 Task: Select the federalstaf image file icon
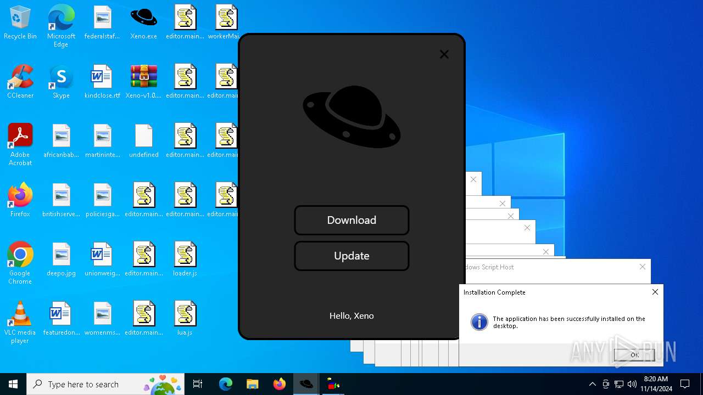[x=102, y=22]
